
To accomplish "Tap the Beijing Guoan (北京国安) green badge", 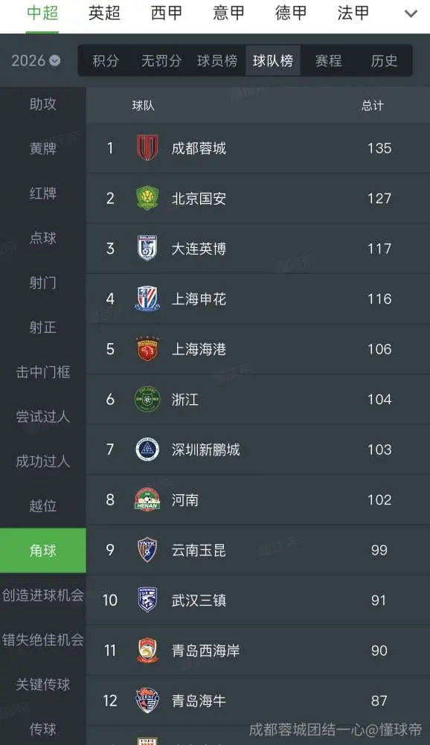I will [147, 198].
